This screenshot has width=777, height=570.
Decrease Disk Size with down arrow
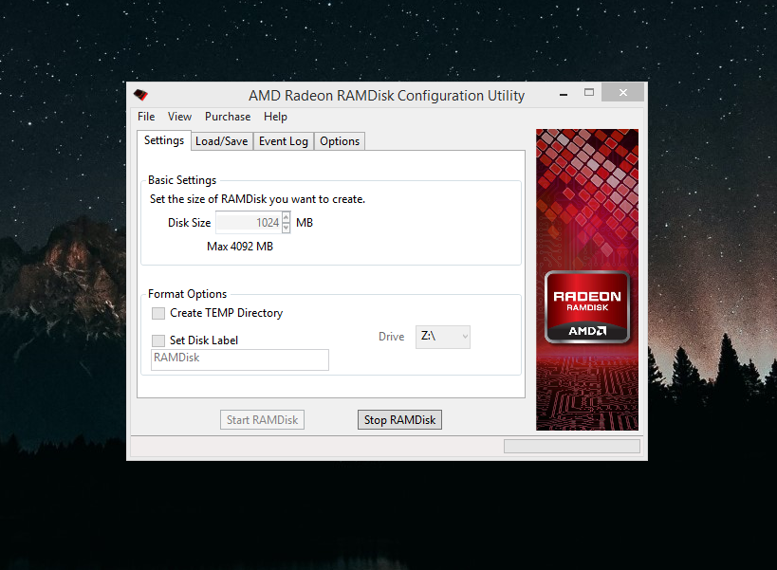point(286,228)
